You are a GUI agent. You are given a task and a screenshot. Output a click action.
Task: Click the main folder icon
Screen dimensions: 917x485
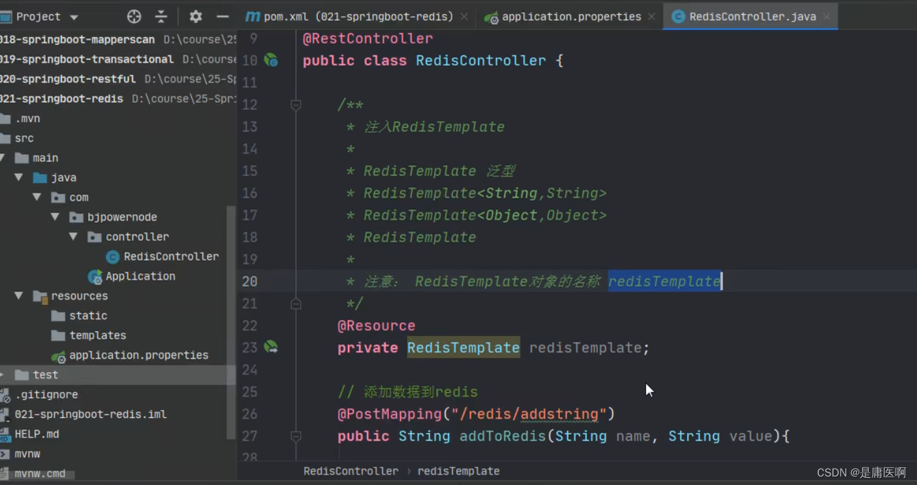tap(22, 158)
